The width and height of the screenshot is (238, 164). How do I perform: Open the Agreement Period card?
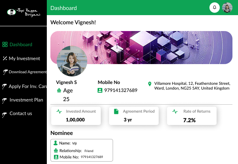tap(134, 116)
